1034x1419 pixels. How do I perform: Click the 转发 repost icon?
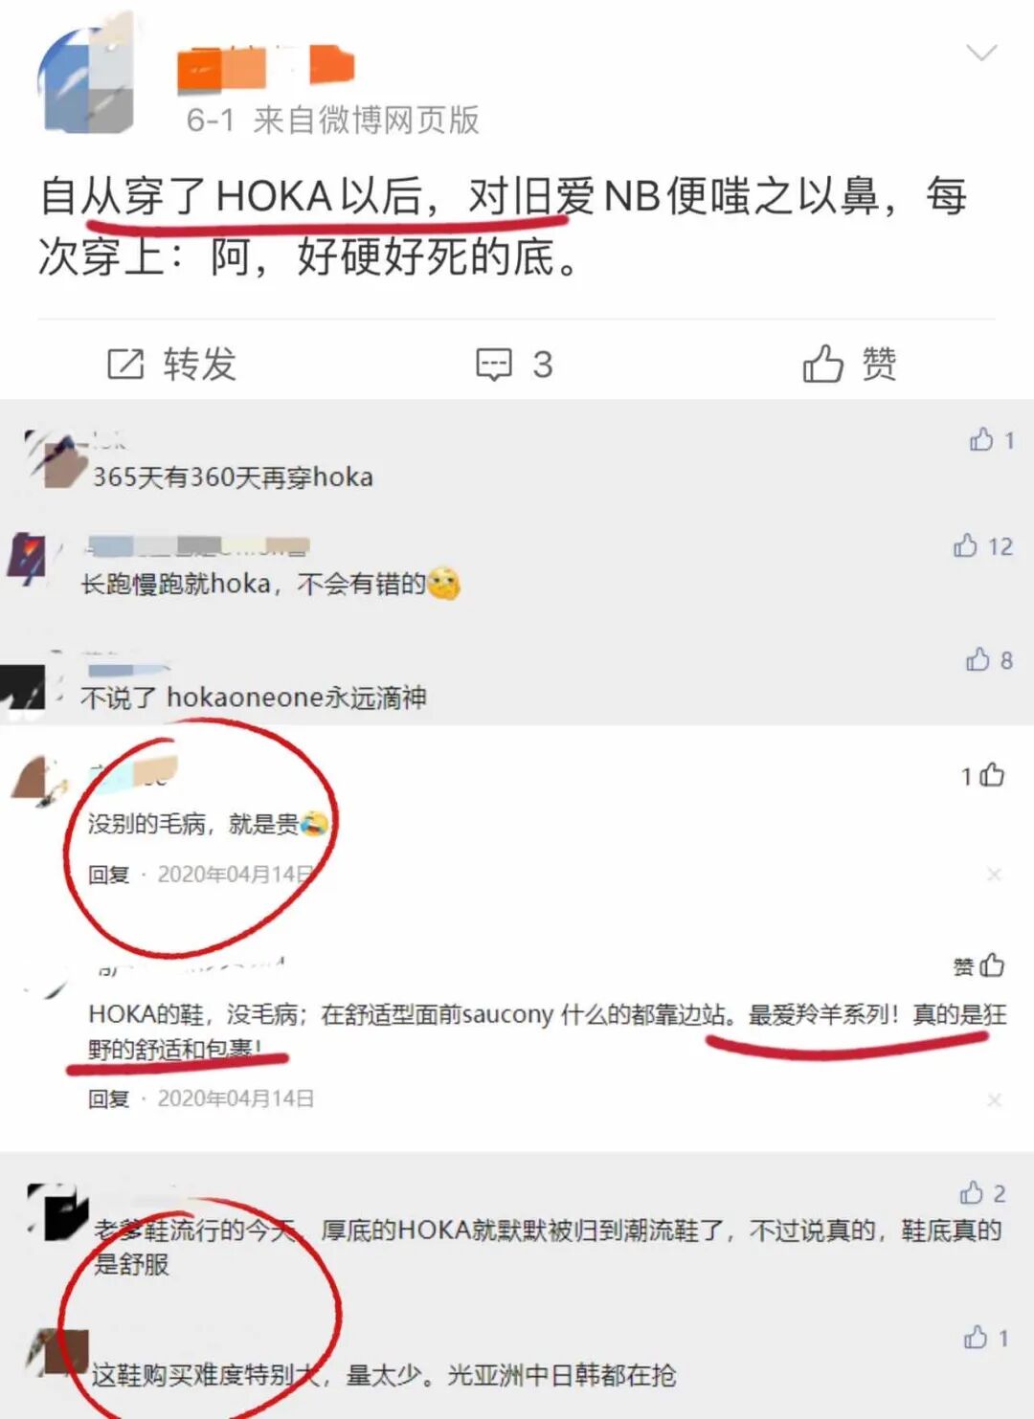[x=125, y=365]
